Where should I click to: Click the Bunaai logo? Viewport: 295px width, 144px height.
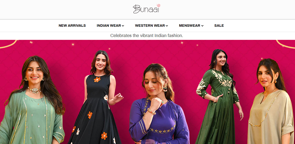tap(147, 9)
